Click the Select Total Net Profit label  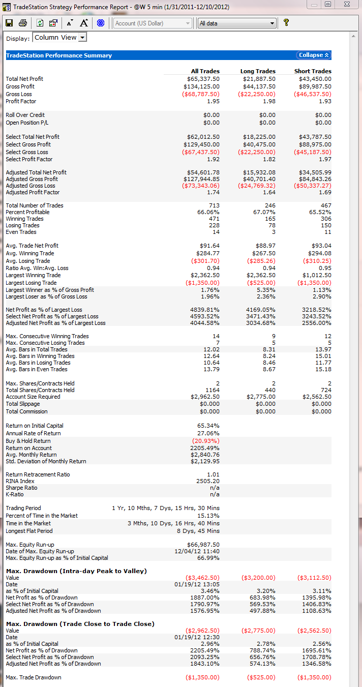tap(33, 137)
